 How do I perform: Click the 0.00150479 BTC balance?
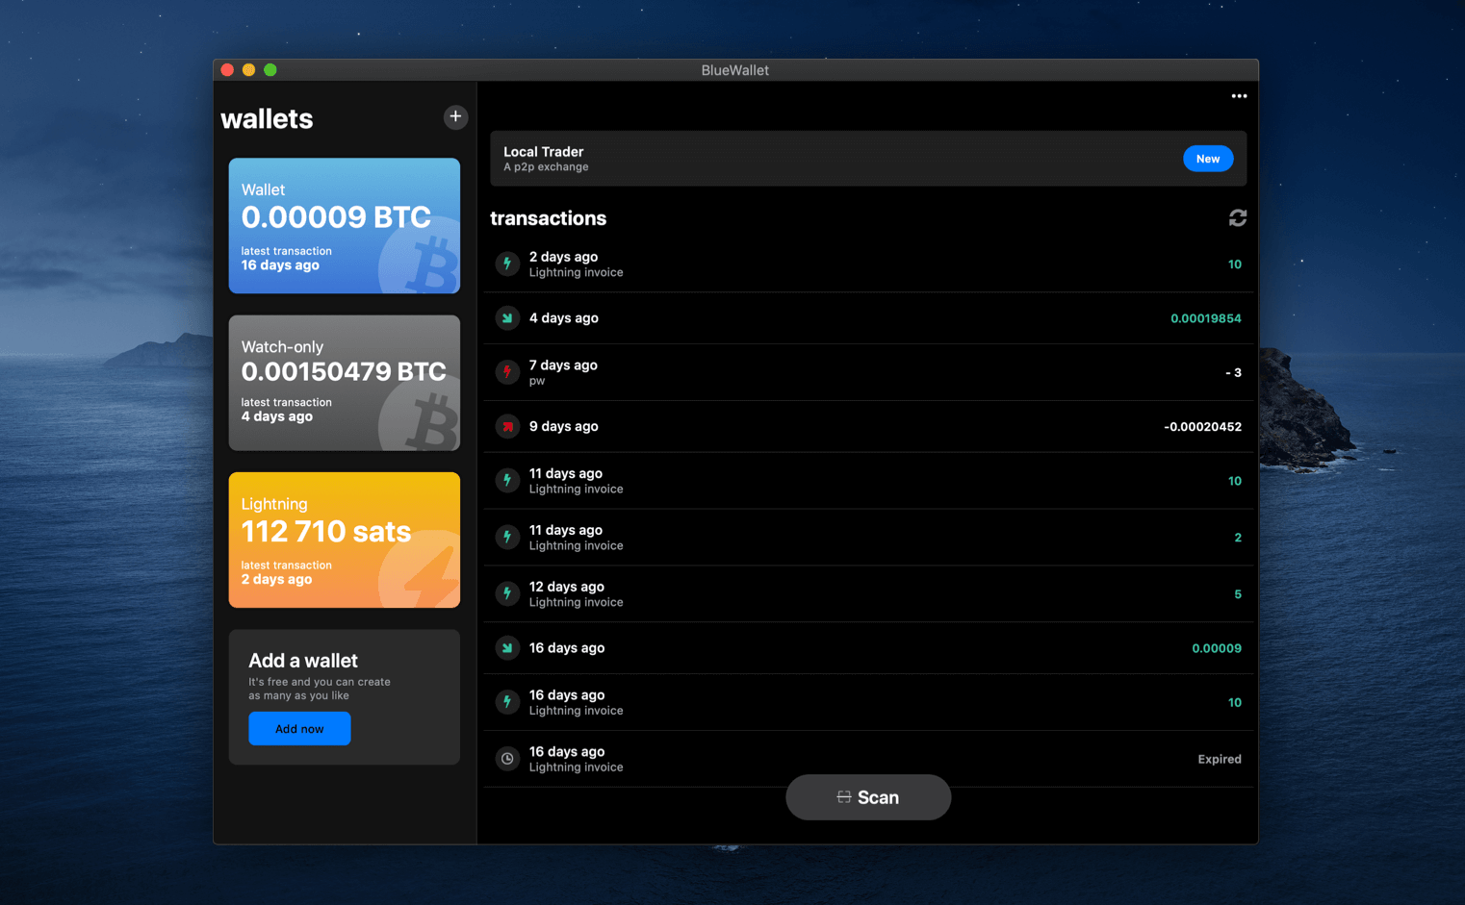click(344, 371)
